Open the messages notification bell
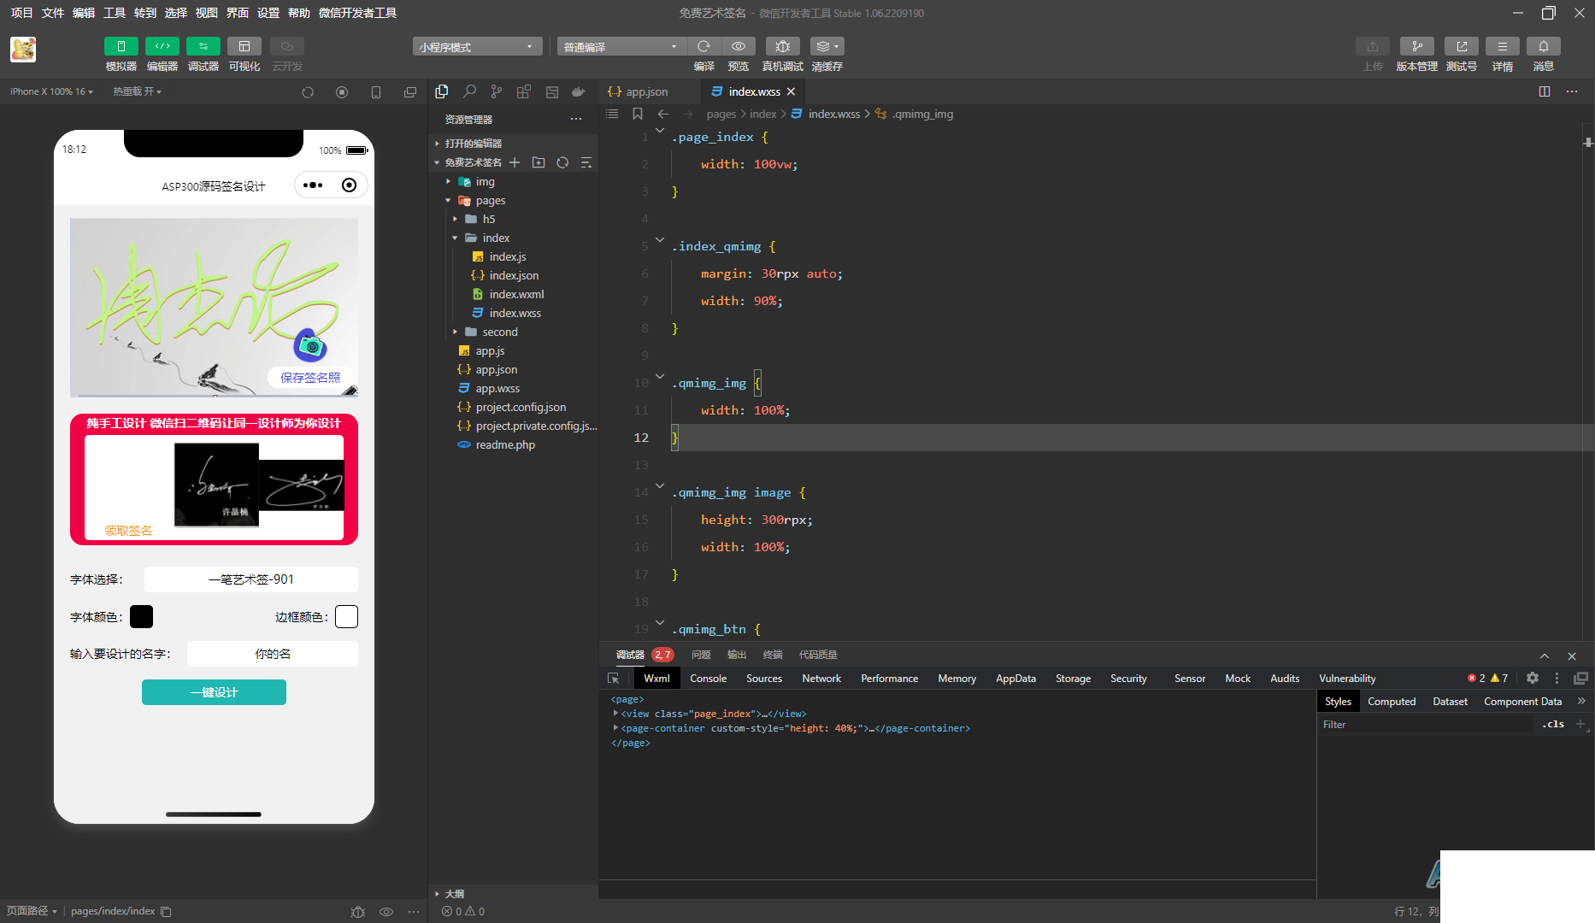 [x=1543, y=46]
